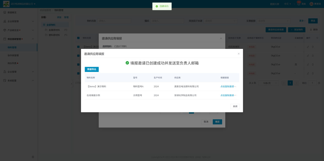Copy invite link for 在线填报示例 row
324x161 pixels.
[x=228, y=95]
